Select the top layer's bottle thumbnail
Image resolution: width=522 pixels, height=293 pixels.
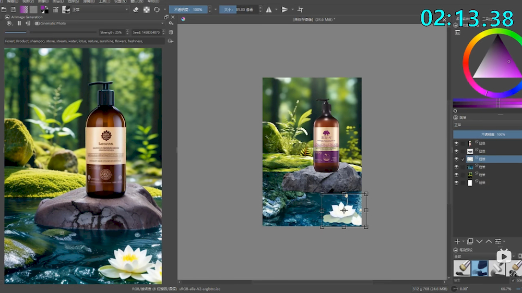(x=470, y=143)
